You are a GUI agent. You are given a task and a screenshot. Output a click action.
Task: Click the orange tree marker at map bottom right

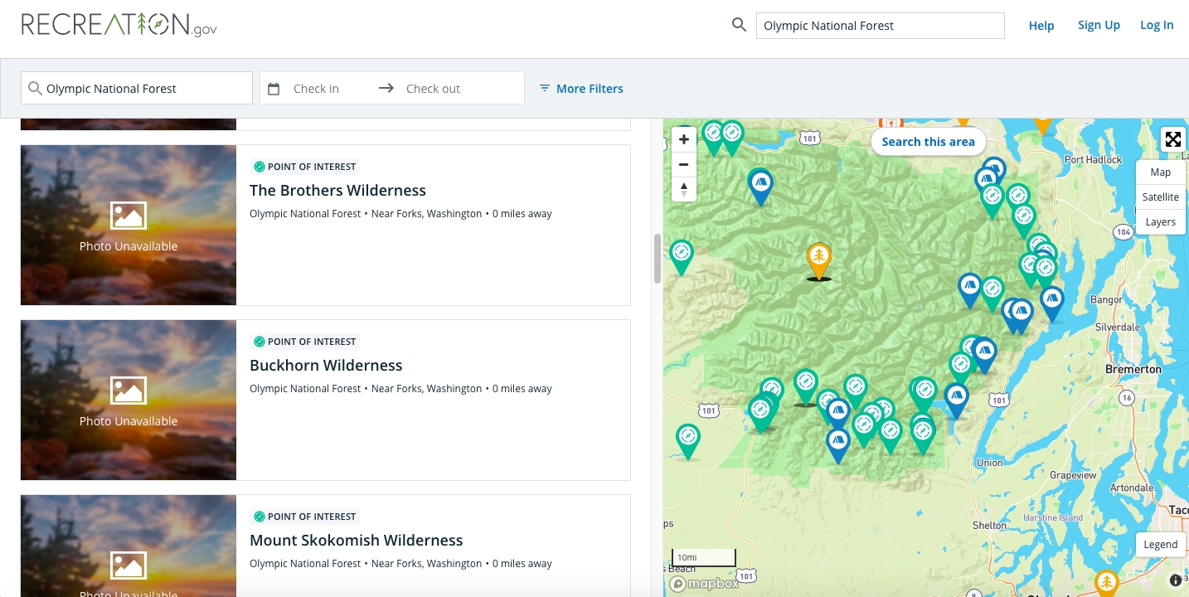[1106, 583]
